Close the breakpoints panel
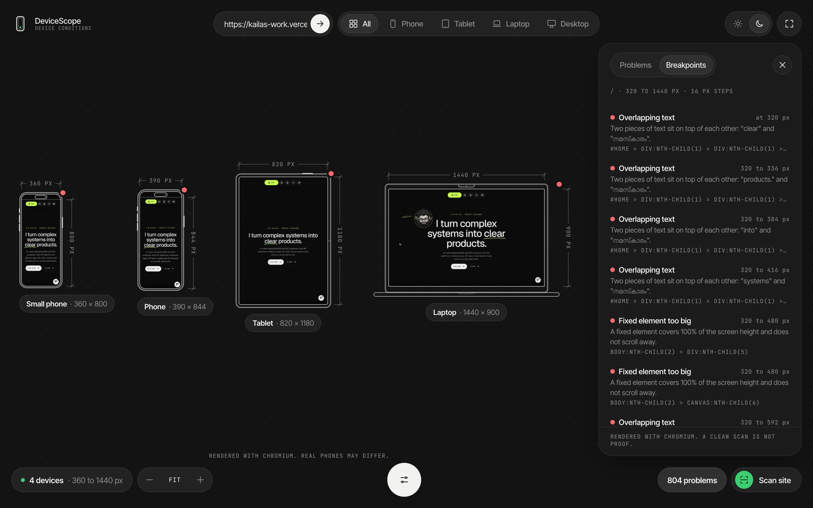Image resolution: width=813 pixels, height=508 pixels. [783, 65]
